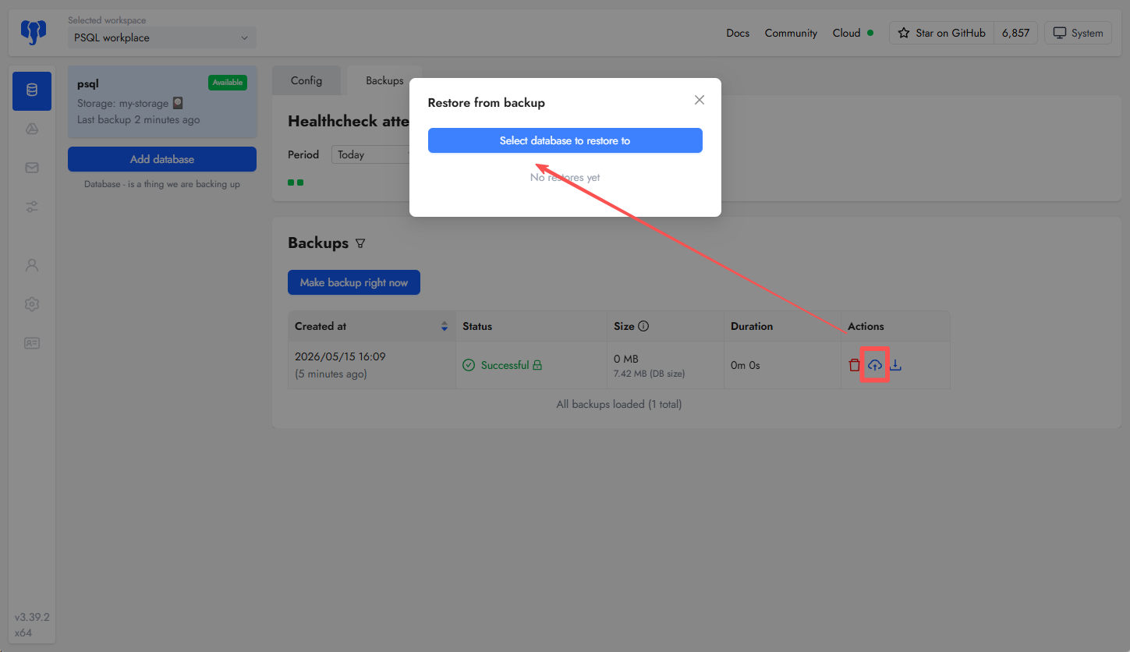Screen dimensions: 1130x652
Task: Click Last backup 2 minutes ago text
Action: [x=139, y=119]
